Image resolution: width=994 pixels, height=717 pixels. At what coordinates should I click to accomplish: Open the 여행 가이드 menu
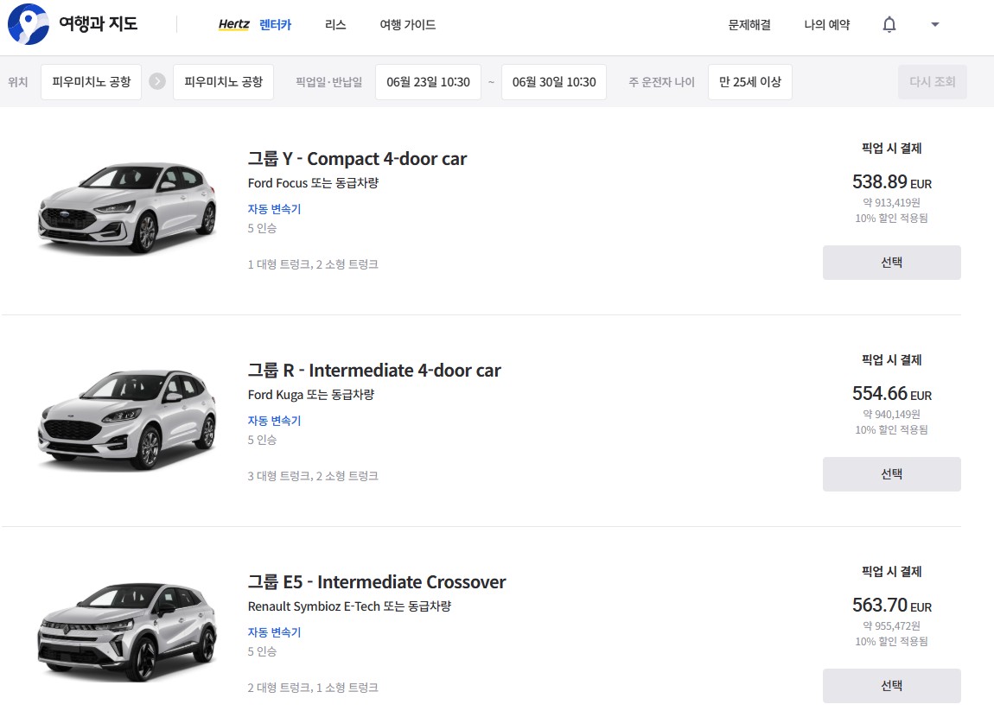click(x=407, y=25)
